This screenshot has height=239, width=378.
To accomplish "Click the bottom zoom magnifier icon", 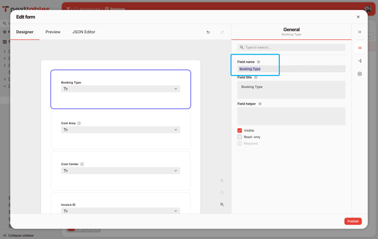I will tap(222, 205).
